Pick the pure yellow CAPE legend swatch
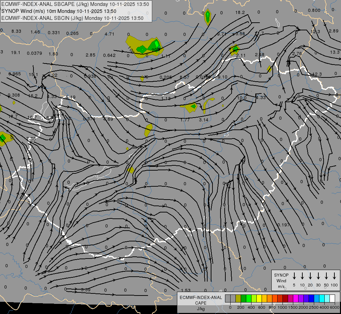This screenshot has width=341, height=314. point(259,298)
